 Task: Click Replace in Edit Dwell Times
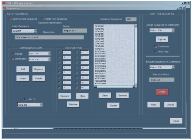(65, 96)
